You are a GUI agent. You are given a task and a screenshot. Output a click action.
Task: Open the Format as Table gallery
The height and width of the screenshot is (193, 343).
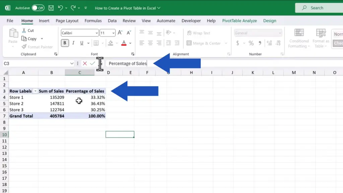(x=321, y=38)
